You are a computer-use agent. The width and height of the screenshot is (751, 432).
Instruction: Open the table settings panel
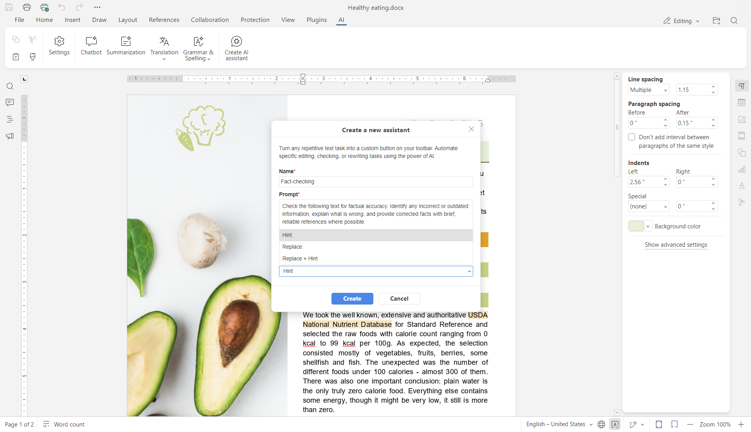coord(742,102)
